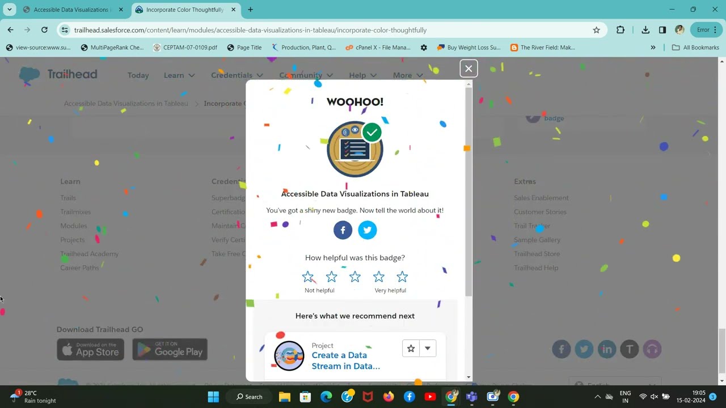This screenshot has height=408, width=726.
Task: Click the taskbar Search box
Action: [x=250, y=397]
